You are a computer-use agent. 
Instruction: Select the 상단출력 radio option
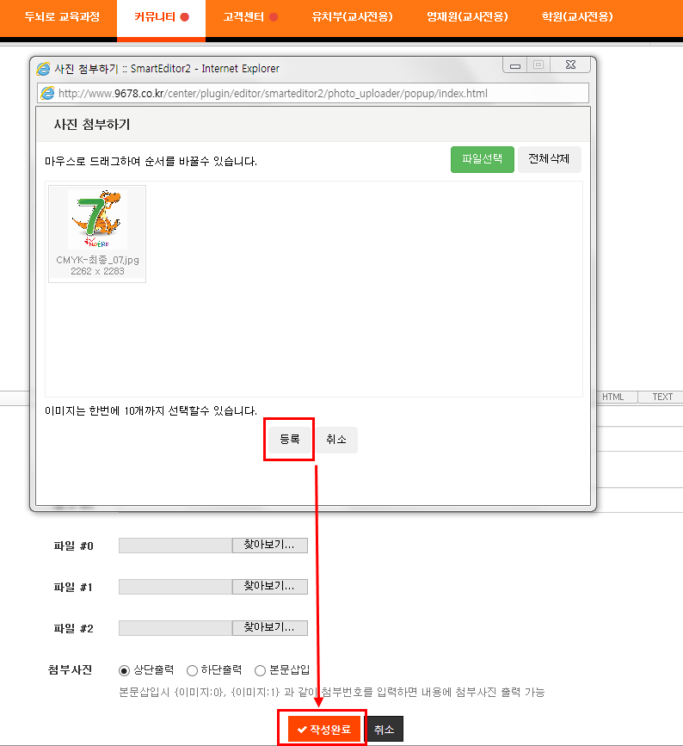point(125,670)
